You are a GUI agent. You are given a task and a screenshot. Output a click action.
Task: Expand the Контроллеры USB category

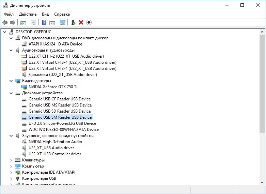click(x=11, y=178)
